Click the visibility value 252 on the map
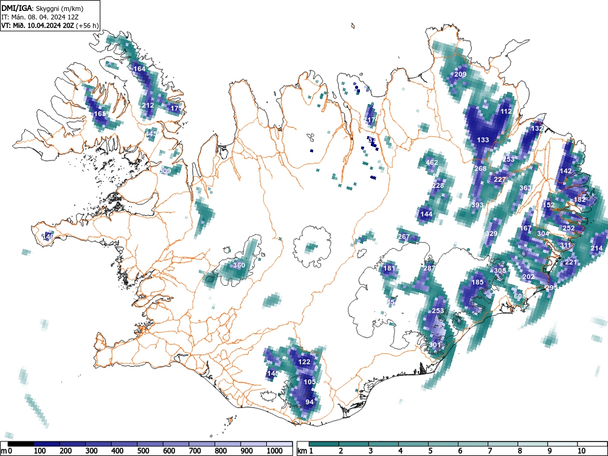The height and width of the screenshot is (456, 608). point(568,228)
